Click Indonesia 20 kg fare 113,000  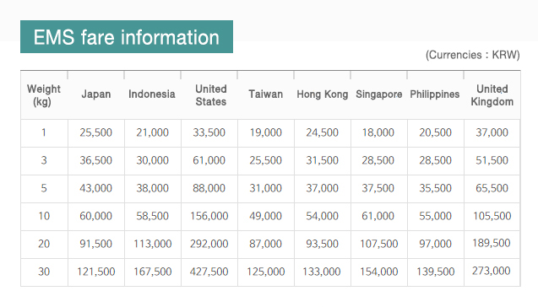(x=152, y=244)
